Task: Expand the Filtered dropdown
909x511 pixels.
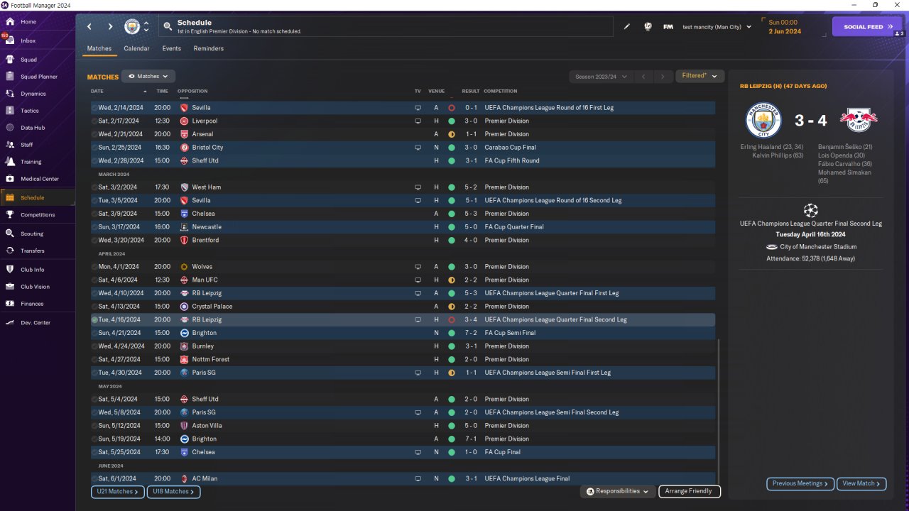Action: (700, 76)
